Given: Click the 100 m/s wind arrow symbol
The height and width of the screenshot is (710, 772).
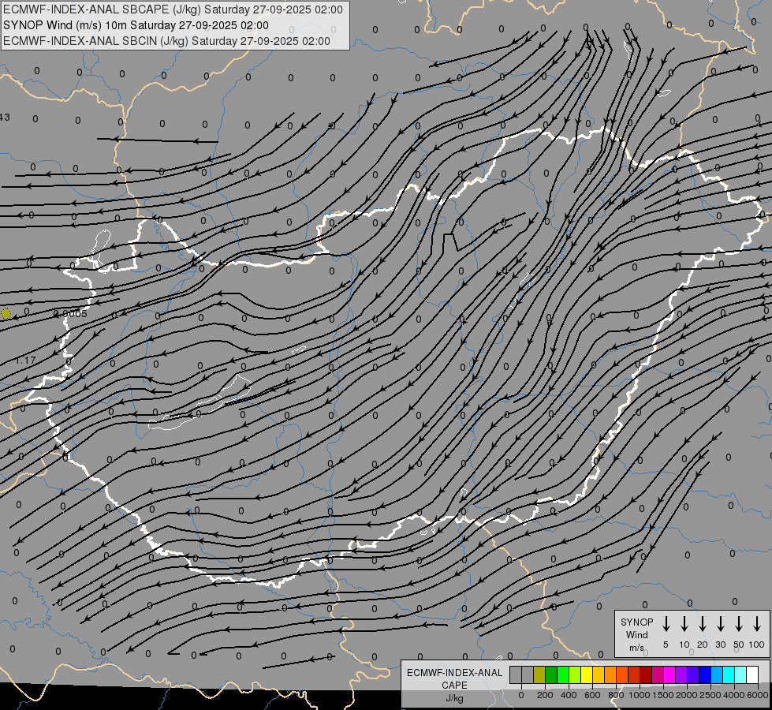Looking at the screenshot, I should pyautogui.click(x=757, y=624).
